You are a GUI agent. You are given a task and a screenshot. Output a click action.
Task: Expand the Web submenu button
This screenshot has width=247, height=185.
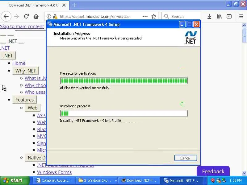click(x=32, y=108)
